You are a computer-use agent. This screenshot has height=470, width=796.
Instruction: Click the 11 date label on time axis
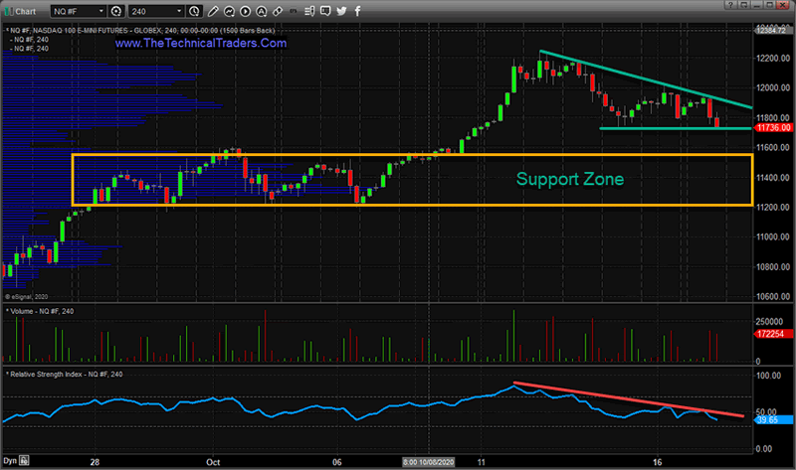[x=481, y=462]
